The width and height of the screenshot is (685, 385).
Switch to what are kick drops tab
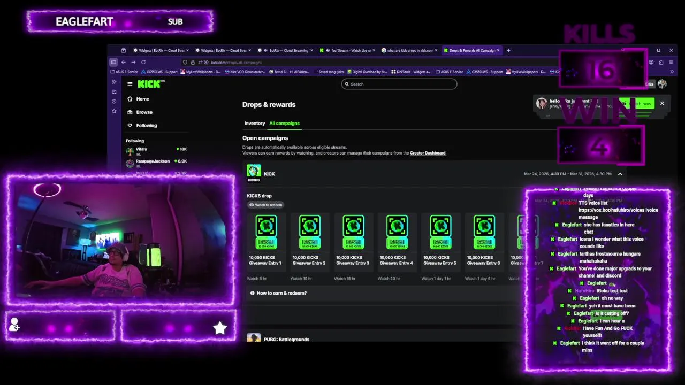click(x=410, y=50)
